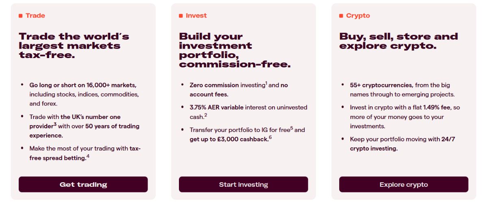Image resolution: width=488 pixels, height=203 pixels.
Task: Select the Crypto category label
Action: coord(358,16)
